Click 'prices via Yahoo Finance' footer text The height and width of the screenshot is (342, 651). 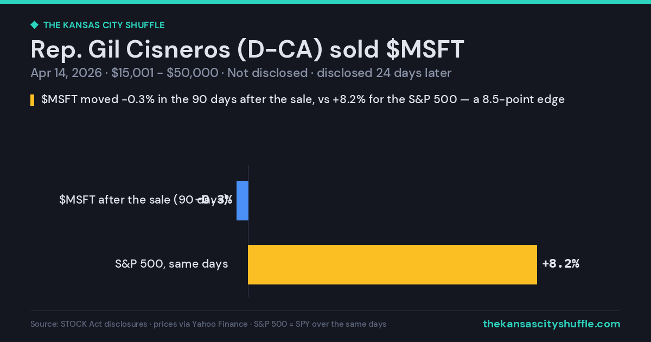tap(201, 324)
